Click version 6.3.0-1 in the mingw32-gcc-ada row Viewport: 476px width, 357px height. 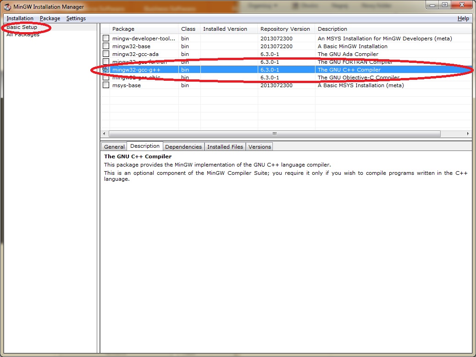(270, 55)
